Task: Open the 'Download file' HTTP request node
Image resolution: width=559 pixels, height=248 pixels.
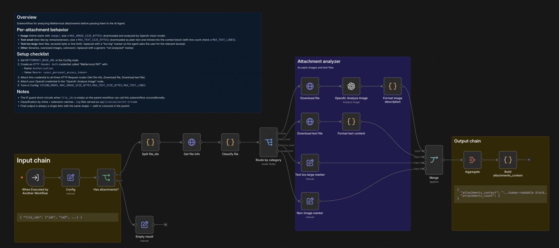Action: tap(310, 86)
